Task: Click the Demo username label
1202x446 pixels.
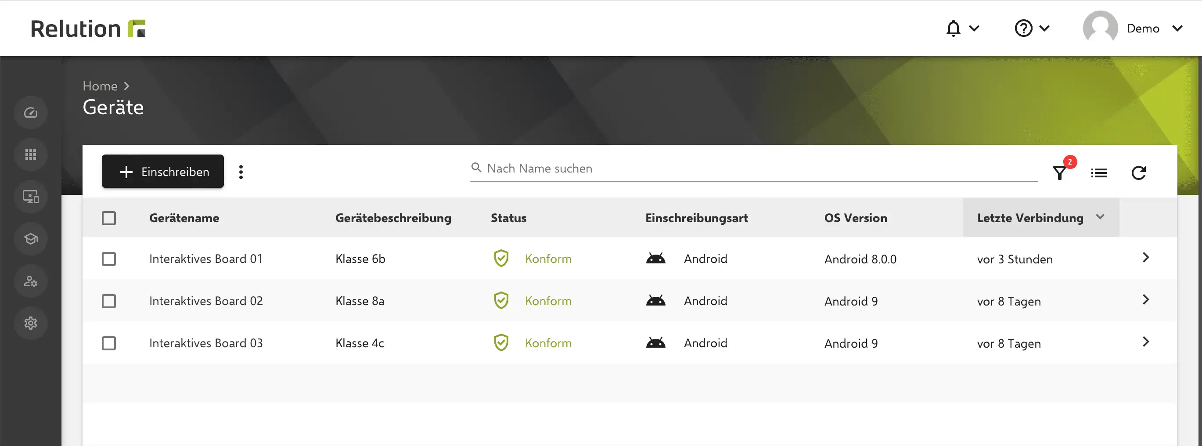Action: pos(1143,29)
